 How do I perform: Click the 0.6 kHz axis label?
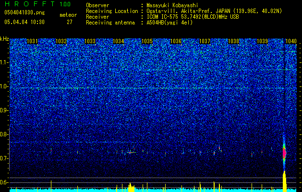coord(4,182)
